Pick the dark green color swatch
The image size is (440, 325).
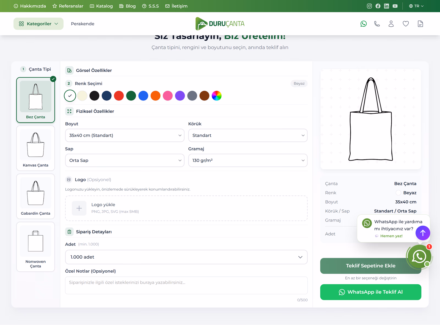click(131, 96)
